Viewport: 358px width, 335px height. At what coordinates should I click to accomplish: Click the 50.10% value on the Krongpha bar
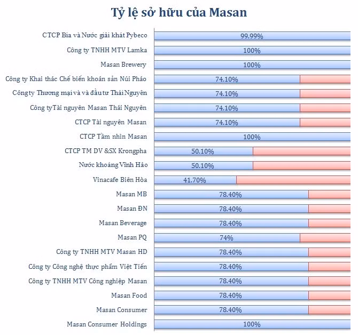point(202,151)
